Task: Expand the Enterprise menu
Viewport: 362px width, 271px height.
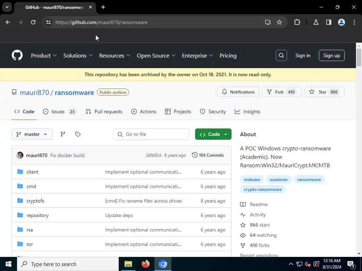Action: (197, 55)
